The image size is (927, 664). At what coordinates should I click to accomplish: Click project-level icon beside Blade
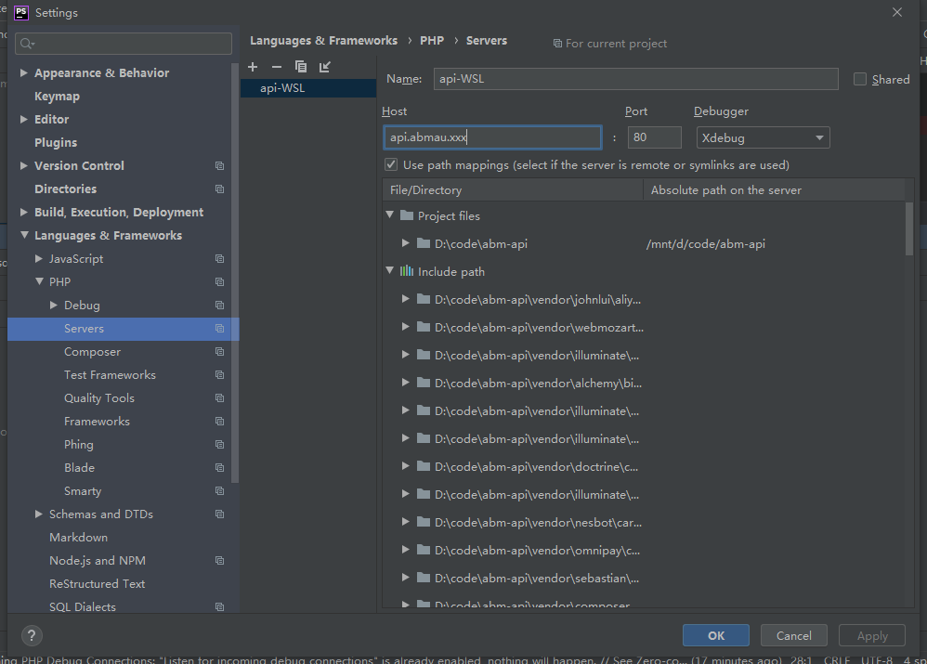219,468
